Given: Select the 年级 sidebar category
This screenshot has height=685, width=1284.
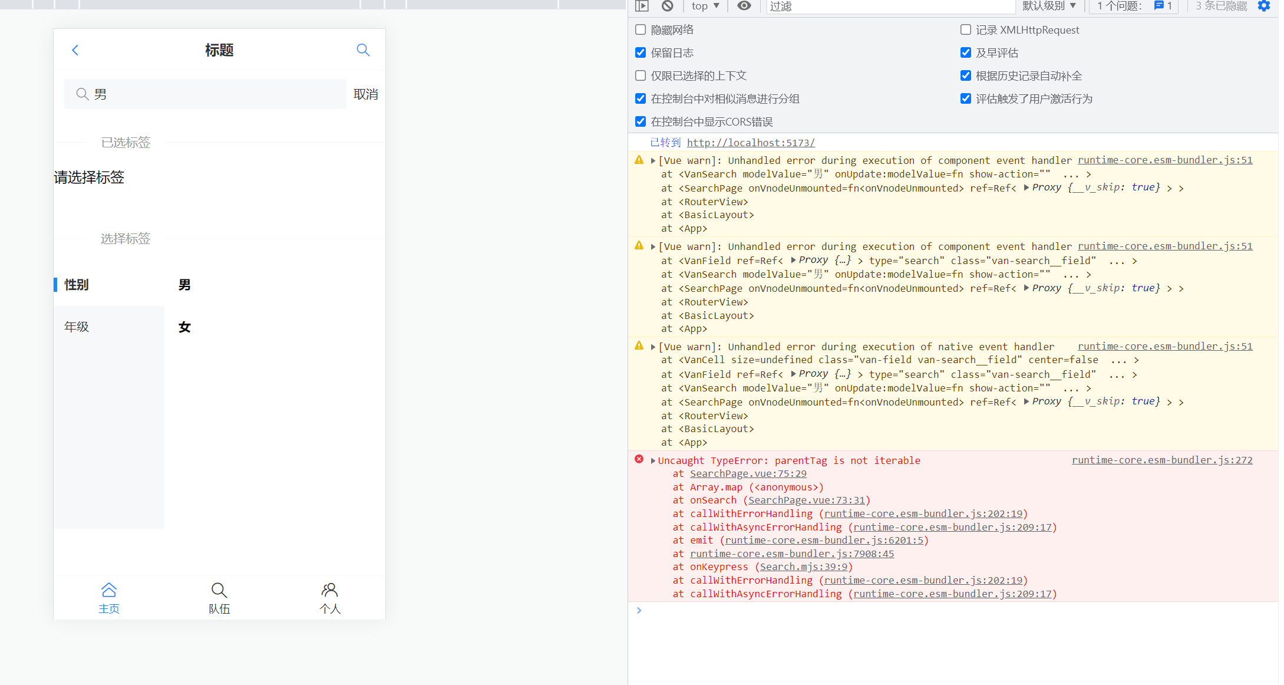Looking at the screenshot, I should pos(109,327).
